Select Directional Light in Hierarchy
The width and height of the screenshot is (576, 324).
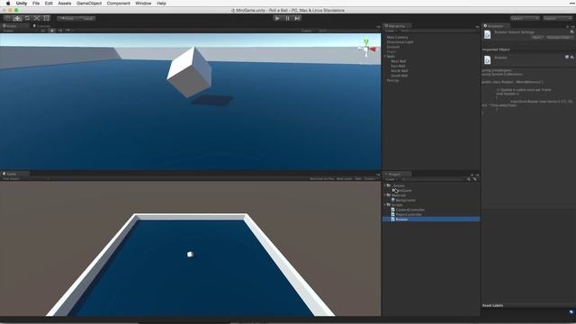[x=400, y=42]
